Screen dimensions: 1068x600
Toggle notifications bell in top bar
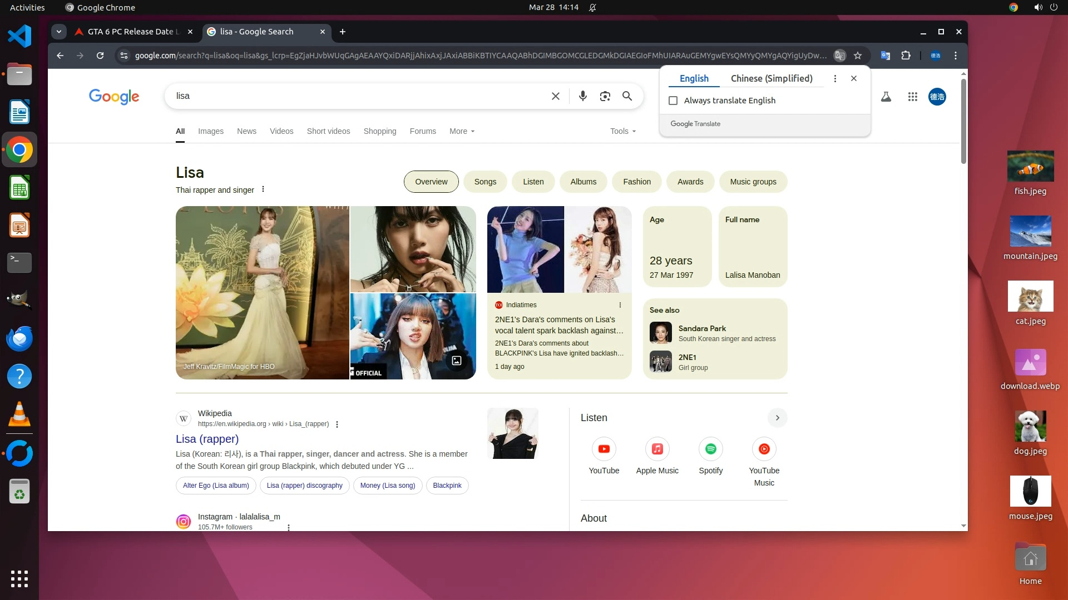tap(593, 8)
